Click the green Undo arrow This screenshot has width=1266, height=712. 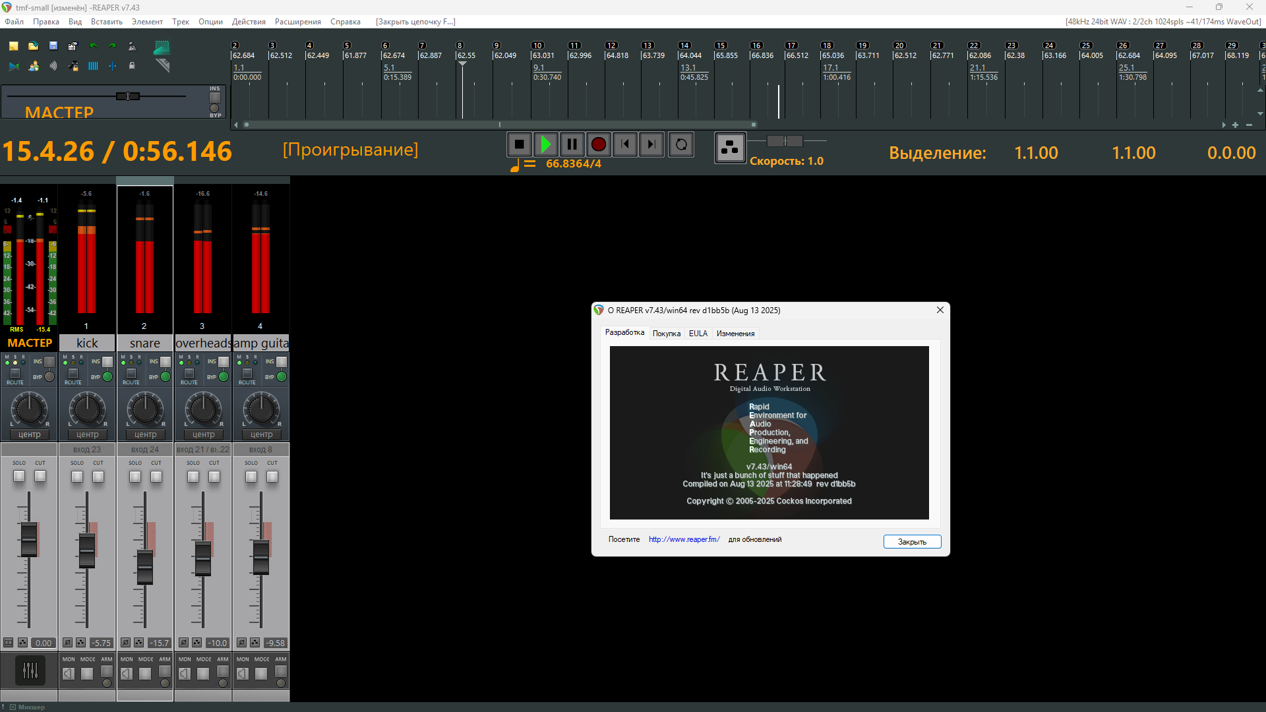(93, 46)
